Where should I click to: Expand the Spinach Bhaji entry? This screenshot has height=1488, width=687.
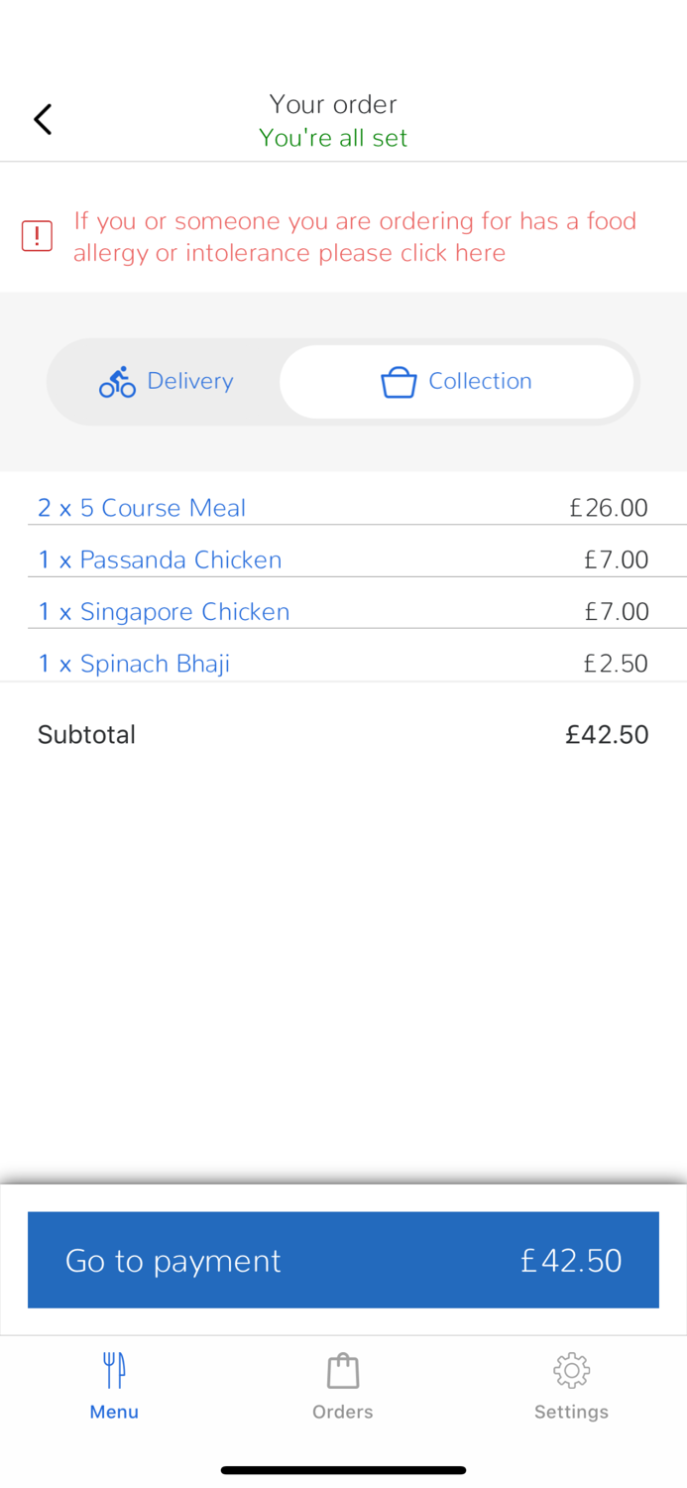click(134, 663)
